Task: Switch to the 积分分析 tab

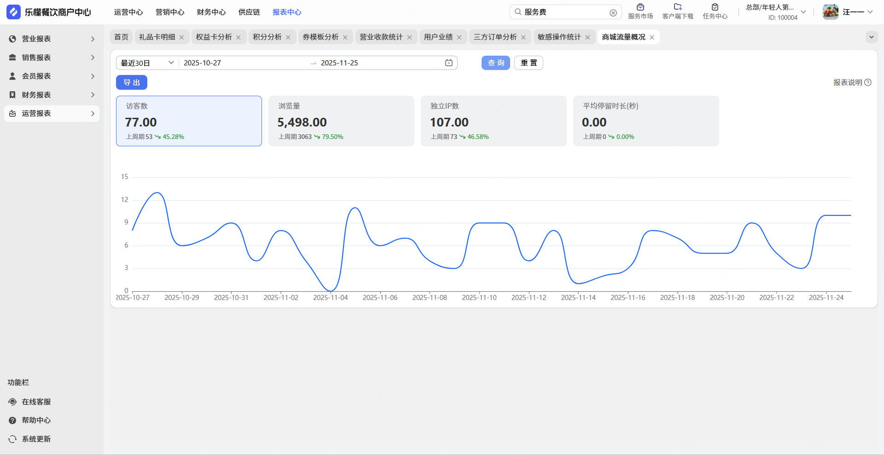Action: [x=267, y=37]
